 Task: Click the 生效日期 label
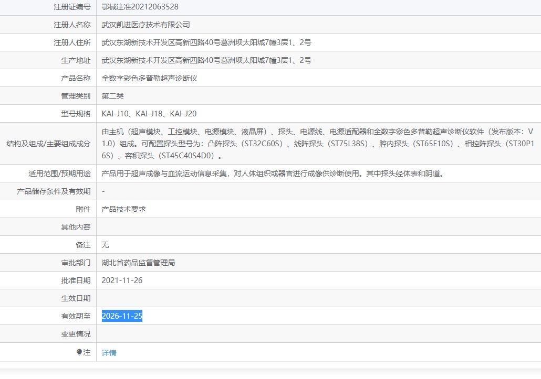point(76,298)
